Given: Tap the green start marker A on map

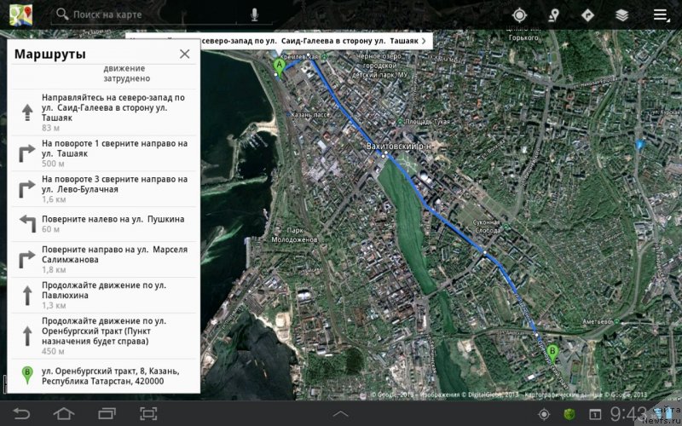Looking at the screenshot, I should [x=278, y=66].
